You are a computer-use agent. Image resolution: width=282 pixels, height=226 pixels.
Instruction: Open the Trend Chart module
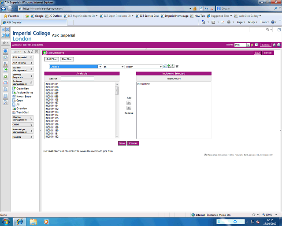coord(22,112)
